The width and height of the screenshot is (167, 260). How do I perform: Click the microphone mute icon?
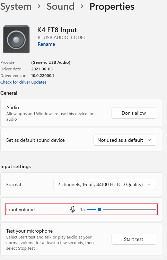72,209
